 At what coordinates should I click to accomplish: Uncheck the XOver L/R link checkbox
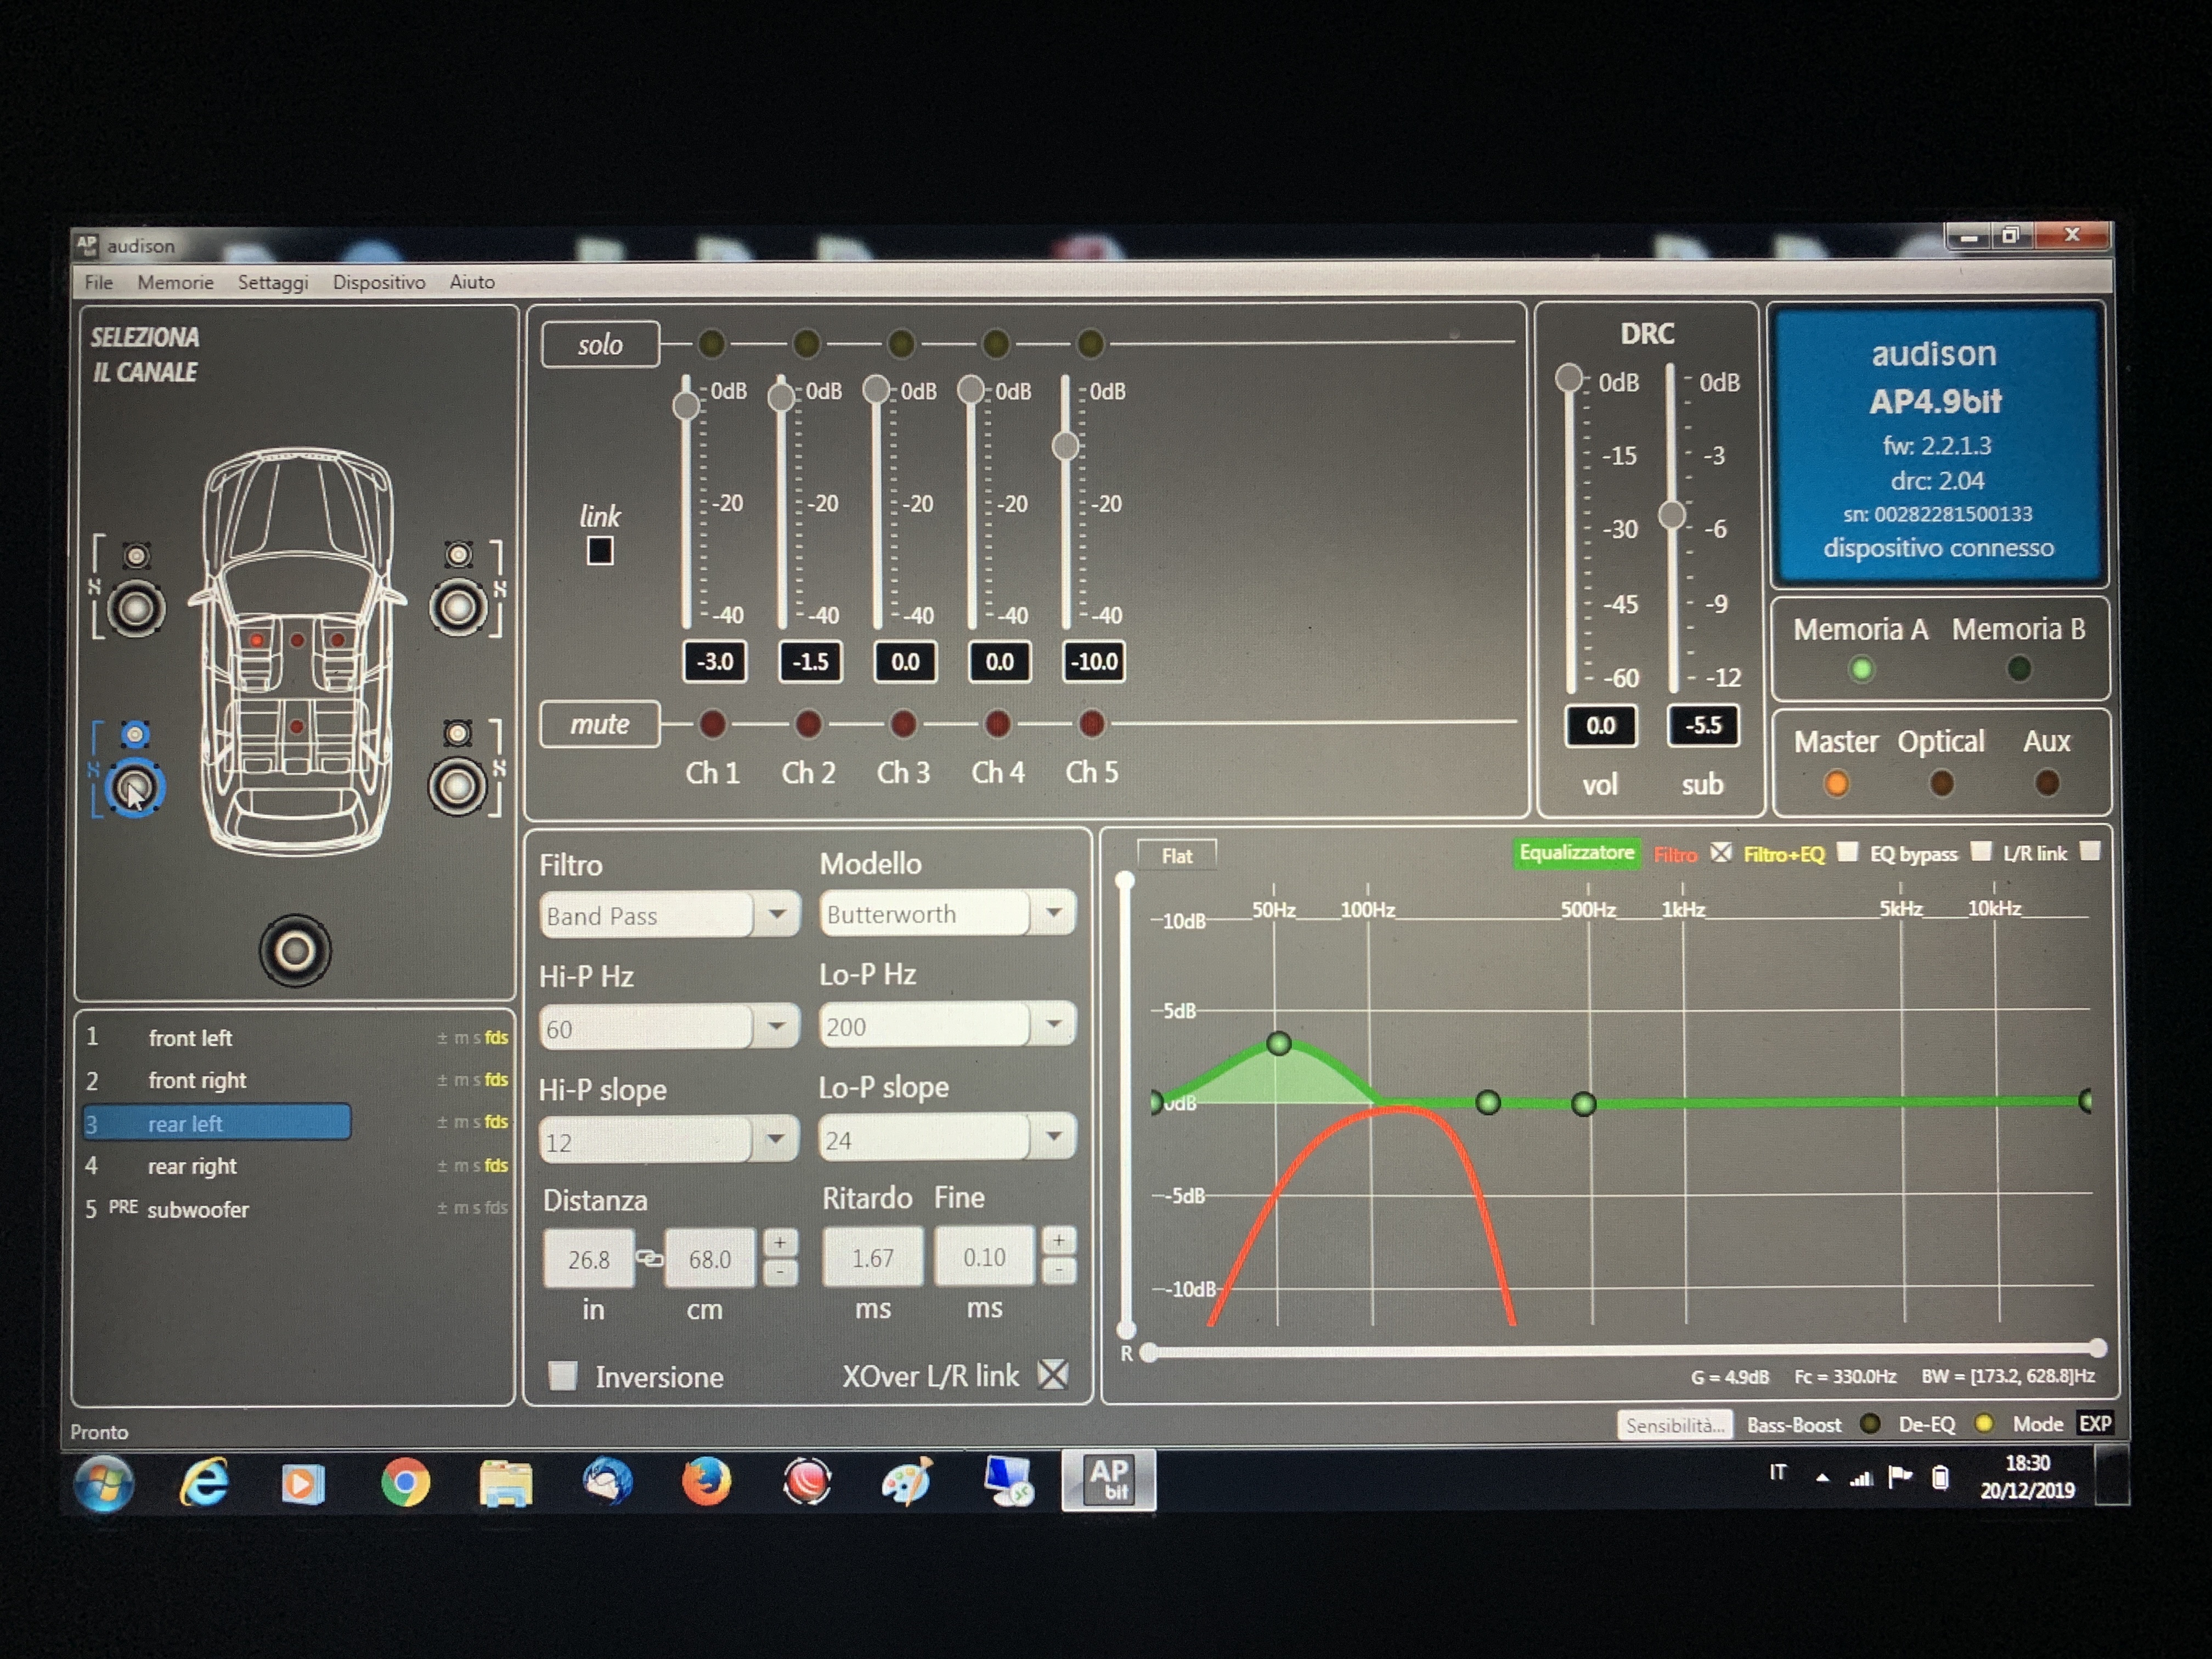tap(1053, 1374)
